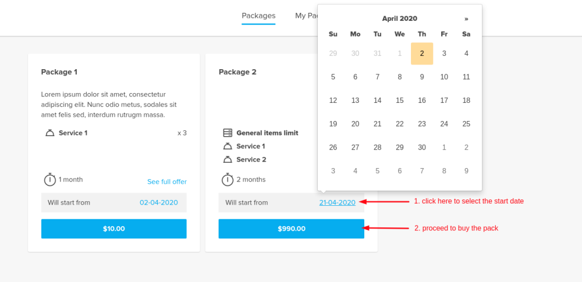Image resolution: width=582 pixels, height=282 pixels.
Task: Select March 31 from previous month
Action: [x=378, y=53]
